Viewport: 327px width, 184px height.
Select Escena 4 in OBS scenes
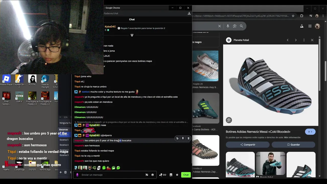pyautogui.click(x=64, y=145)
